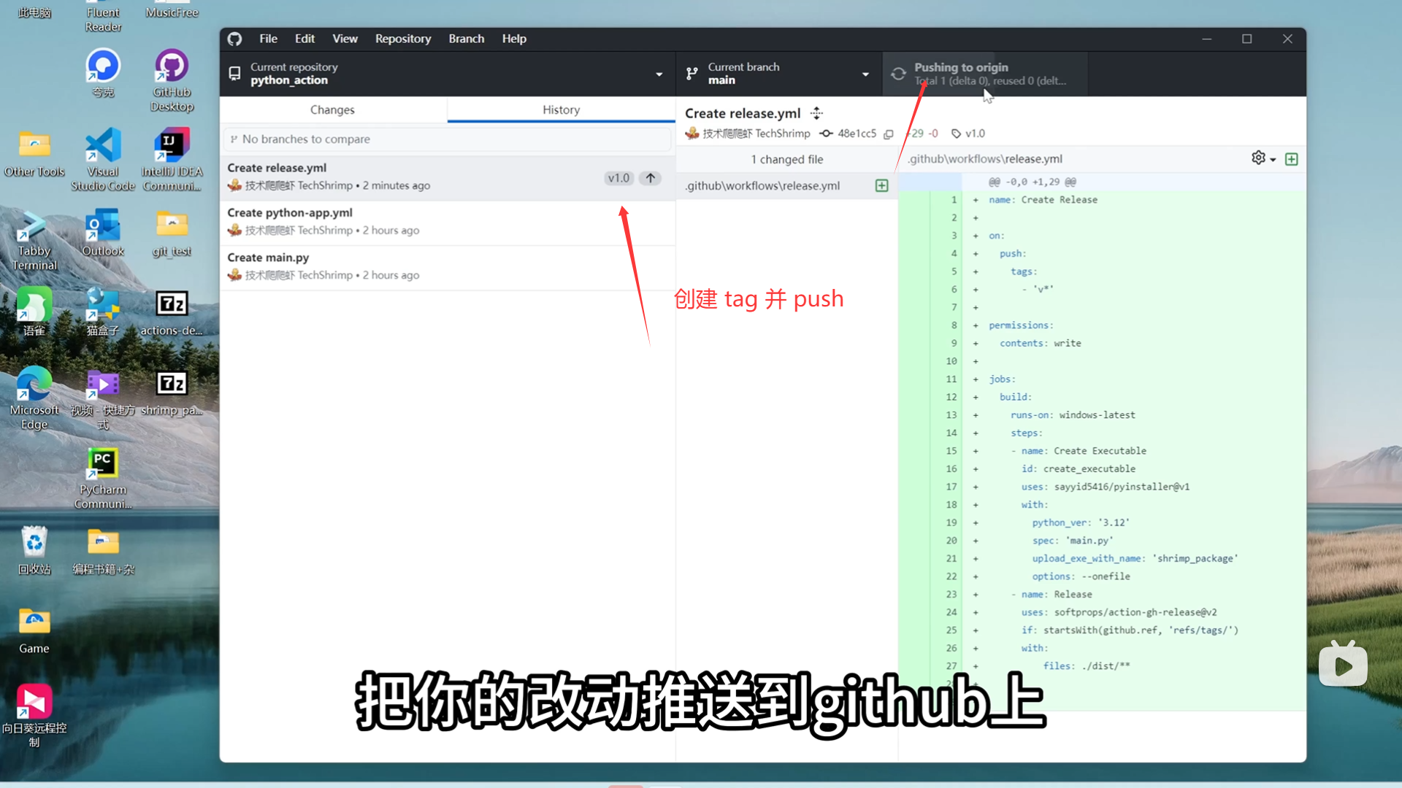This screenshot has width=1402, height=788.
Task: Expand the Current branch dropdown
Action: click(778, 74)
